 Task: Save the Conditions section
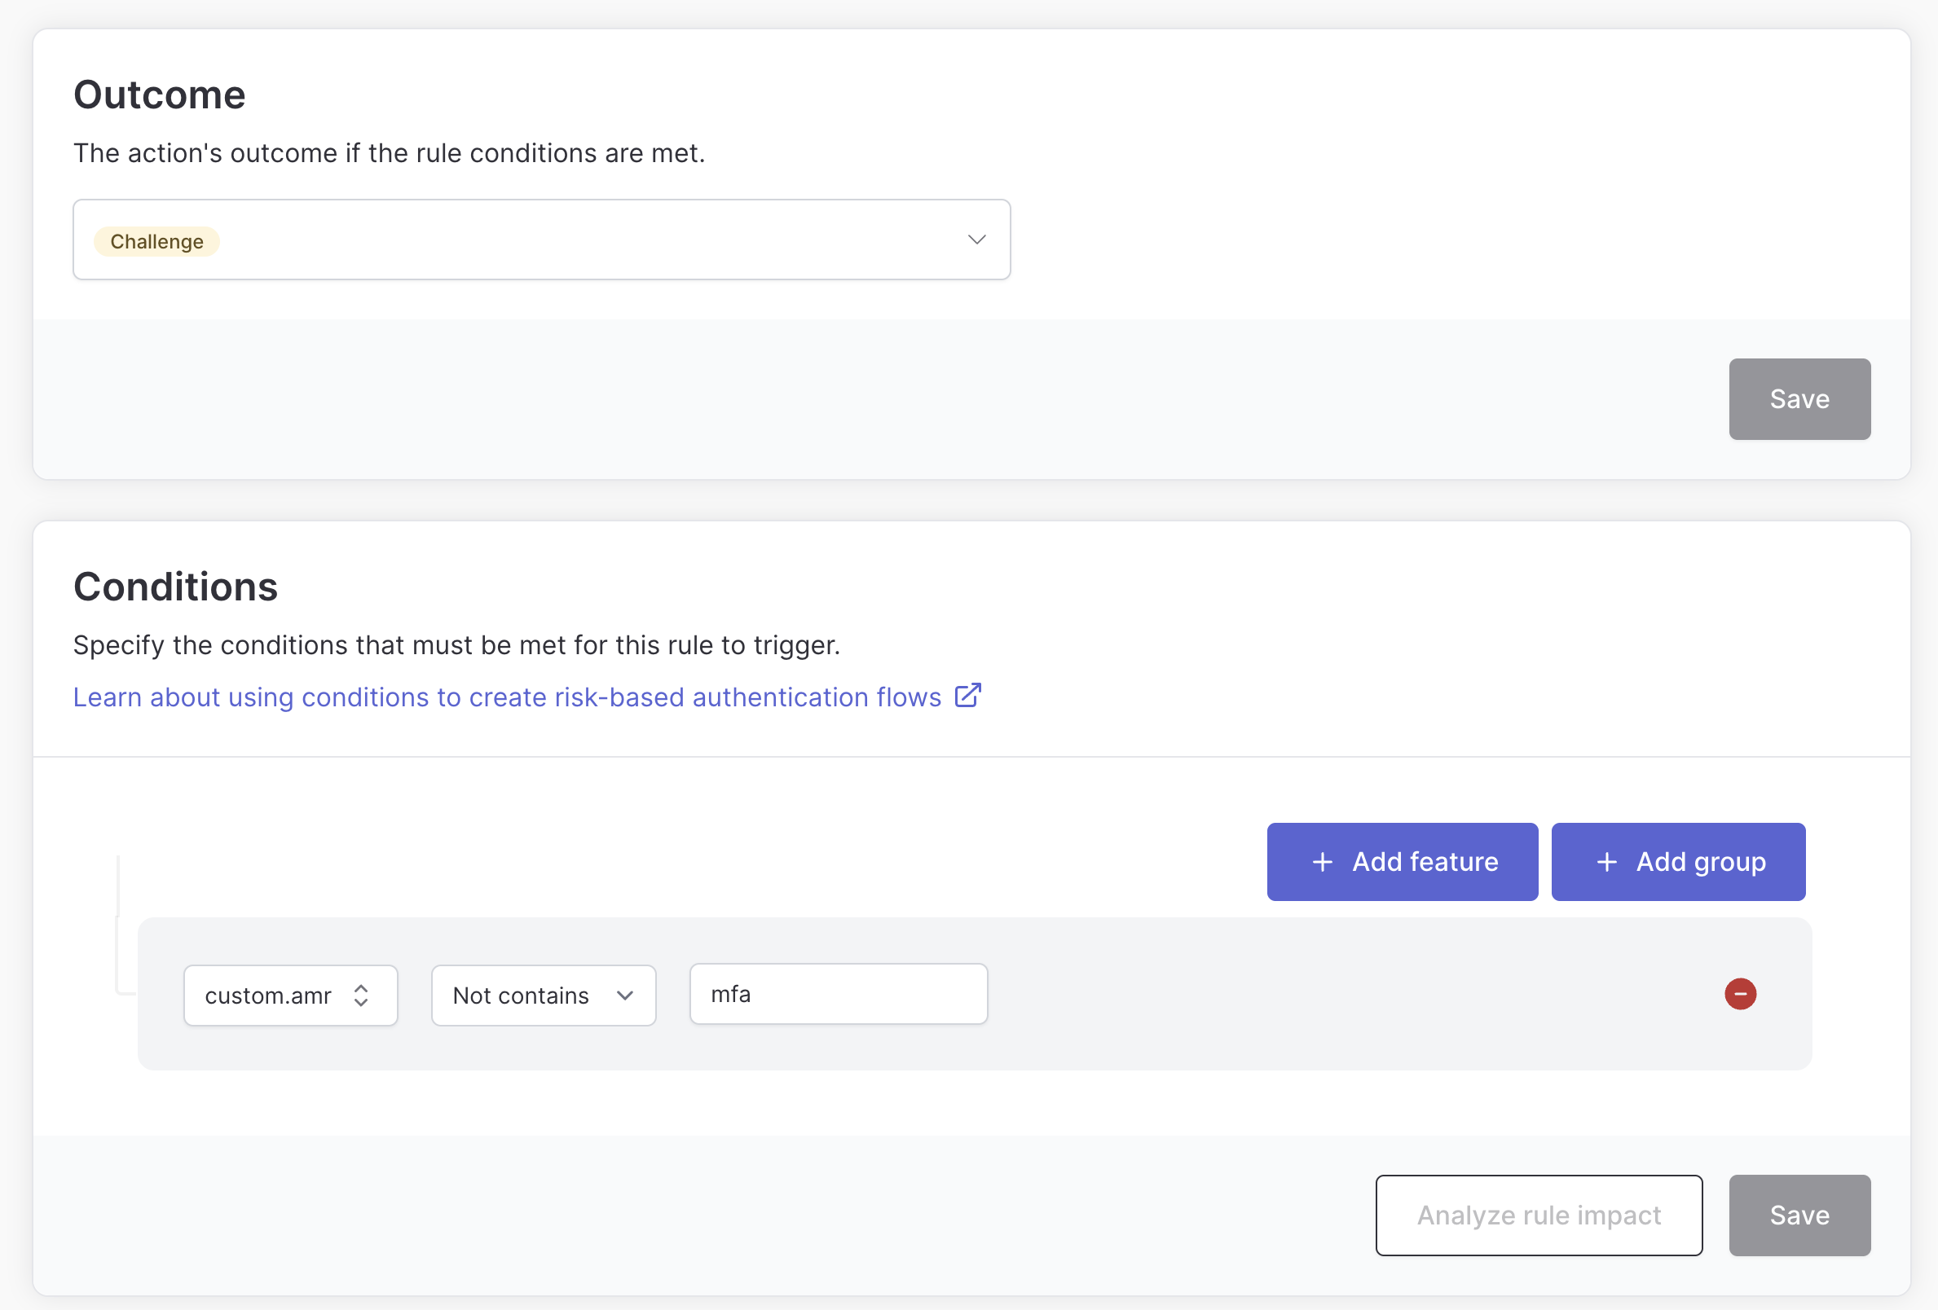point(1799,1214)
